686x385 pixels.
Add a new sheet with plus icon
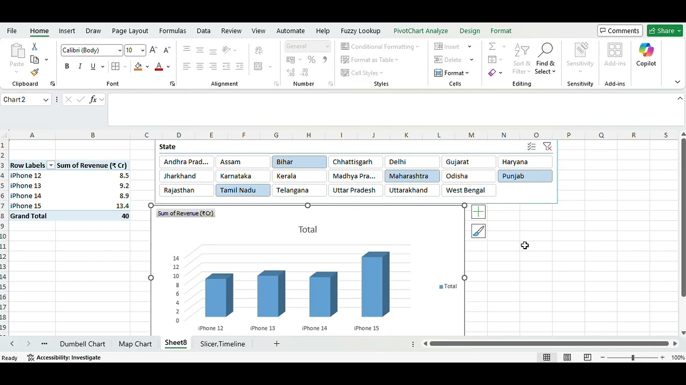click(x=277, y=344)
